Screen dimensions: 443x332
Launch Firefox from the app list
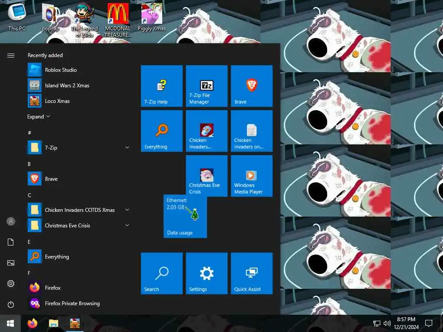(x=79, y=287)
